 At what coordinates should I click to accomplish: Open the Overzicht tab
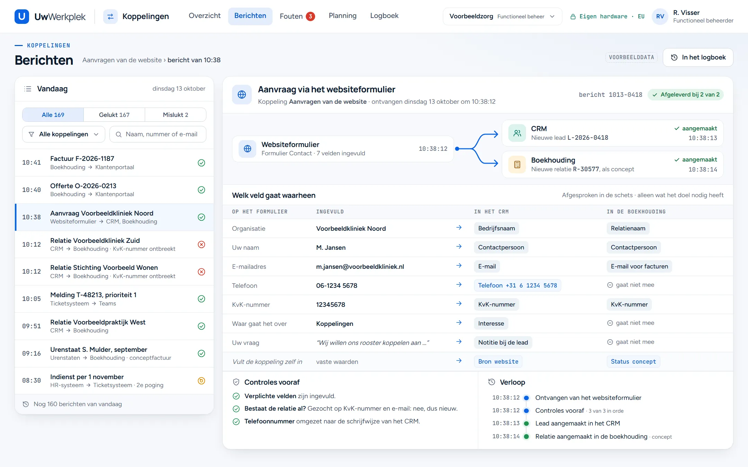[205, 16]
